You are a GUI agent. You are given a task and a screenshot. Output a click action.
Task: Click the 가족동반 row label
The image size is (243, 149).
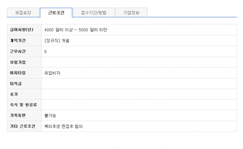click(x=18, y=115)
